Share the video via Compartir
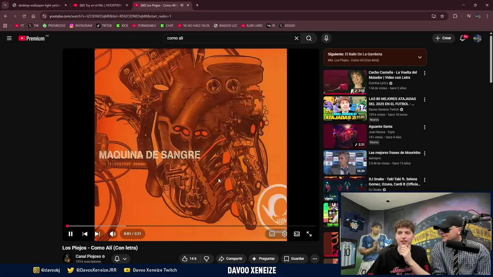This screenshot has height=277, width=493. [x=230, y=259]
